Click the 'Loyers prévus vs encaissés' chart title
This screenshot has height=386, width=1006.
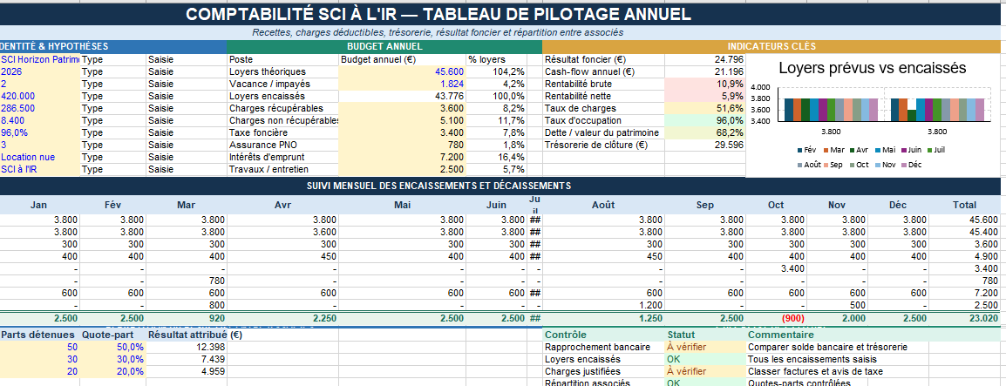coord(873,68)
